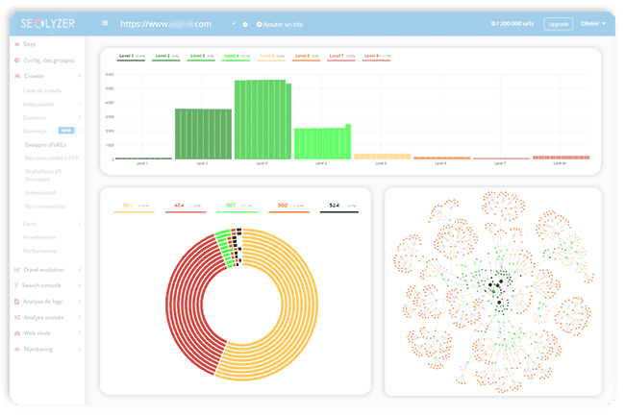Open the site URL dropdown arrow
Viewport: 625px width, 415px height.
tap(233, 24)
